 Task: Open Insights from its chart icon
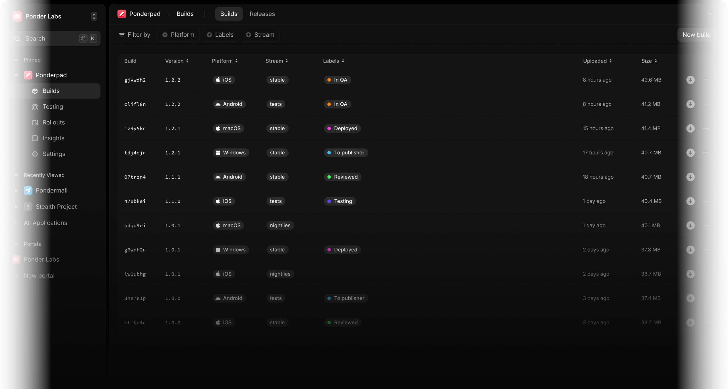[x=35, y=138]
